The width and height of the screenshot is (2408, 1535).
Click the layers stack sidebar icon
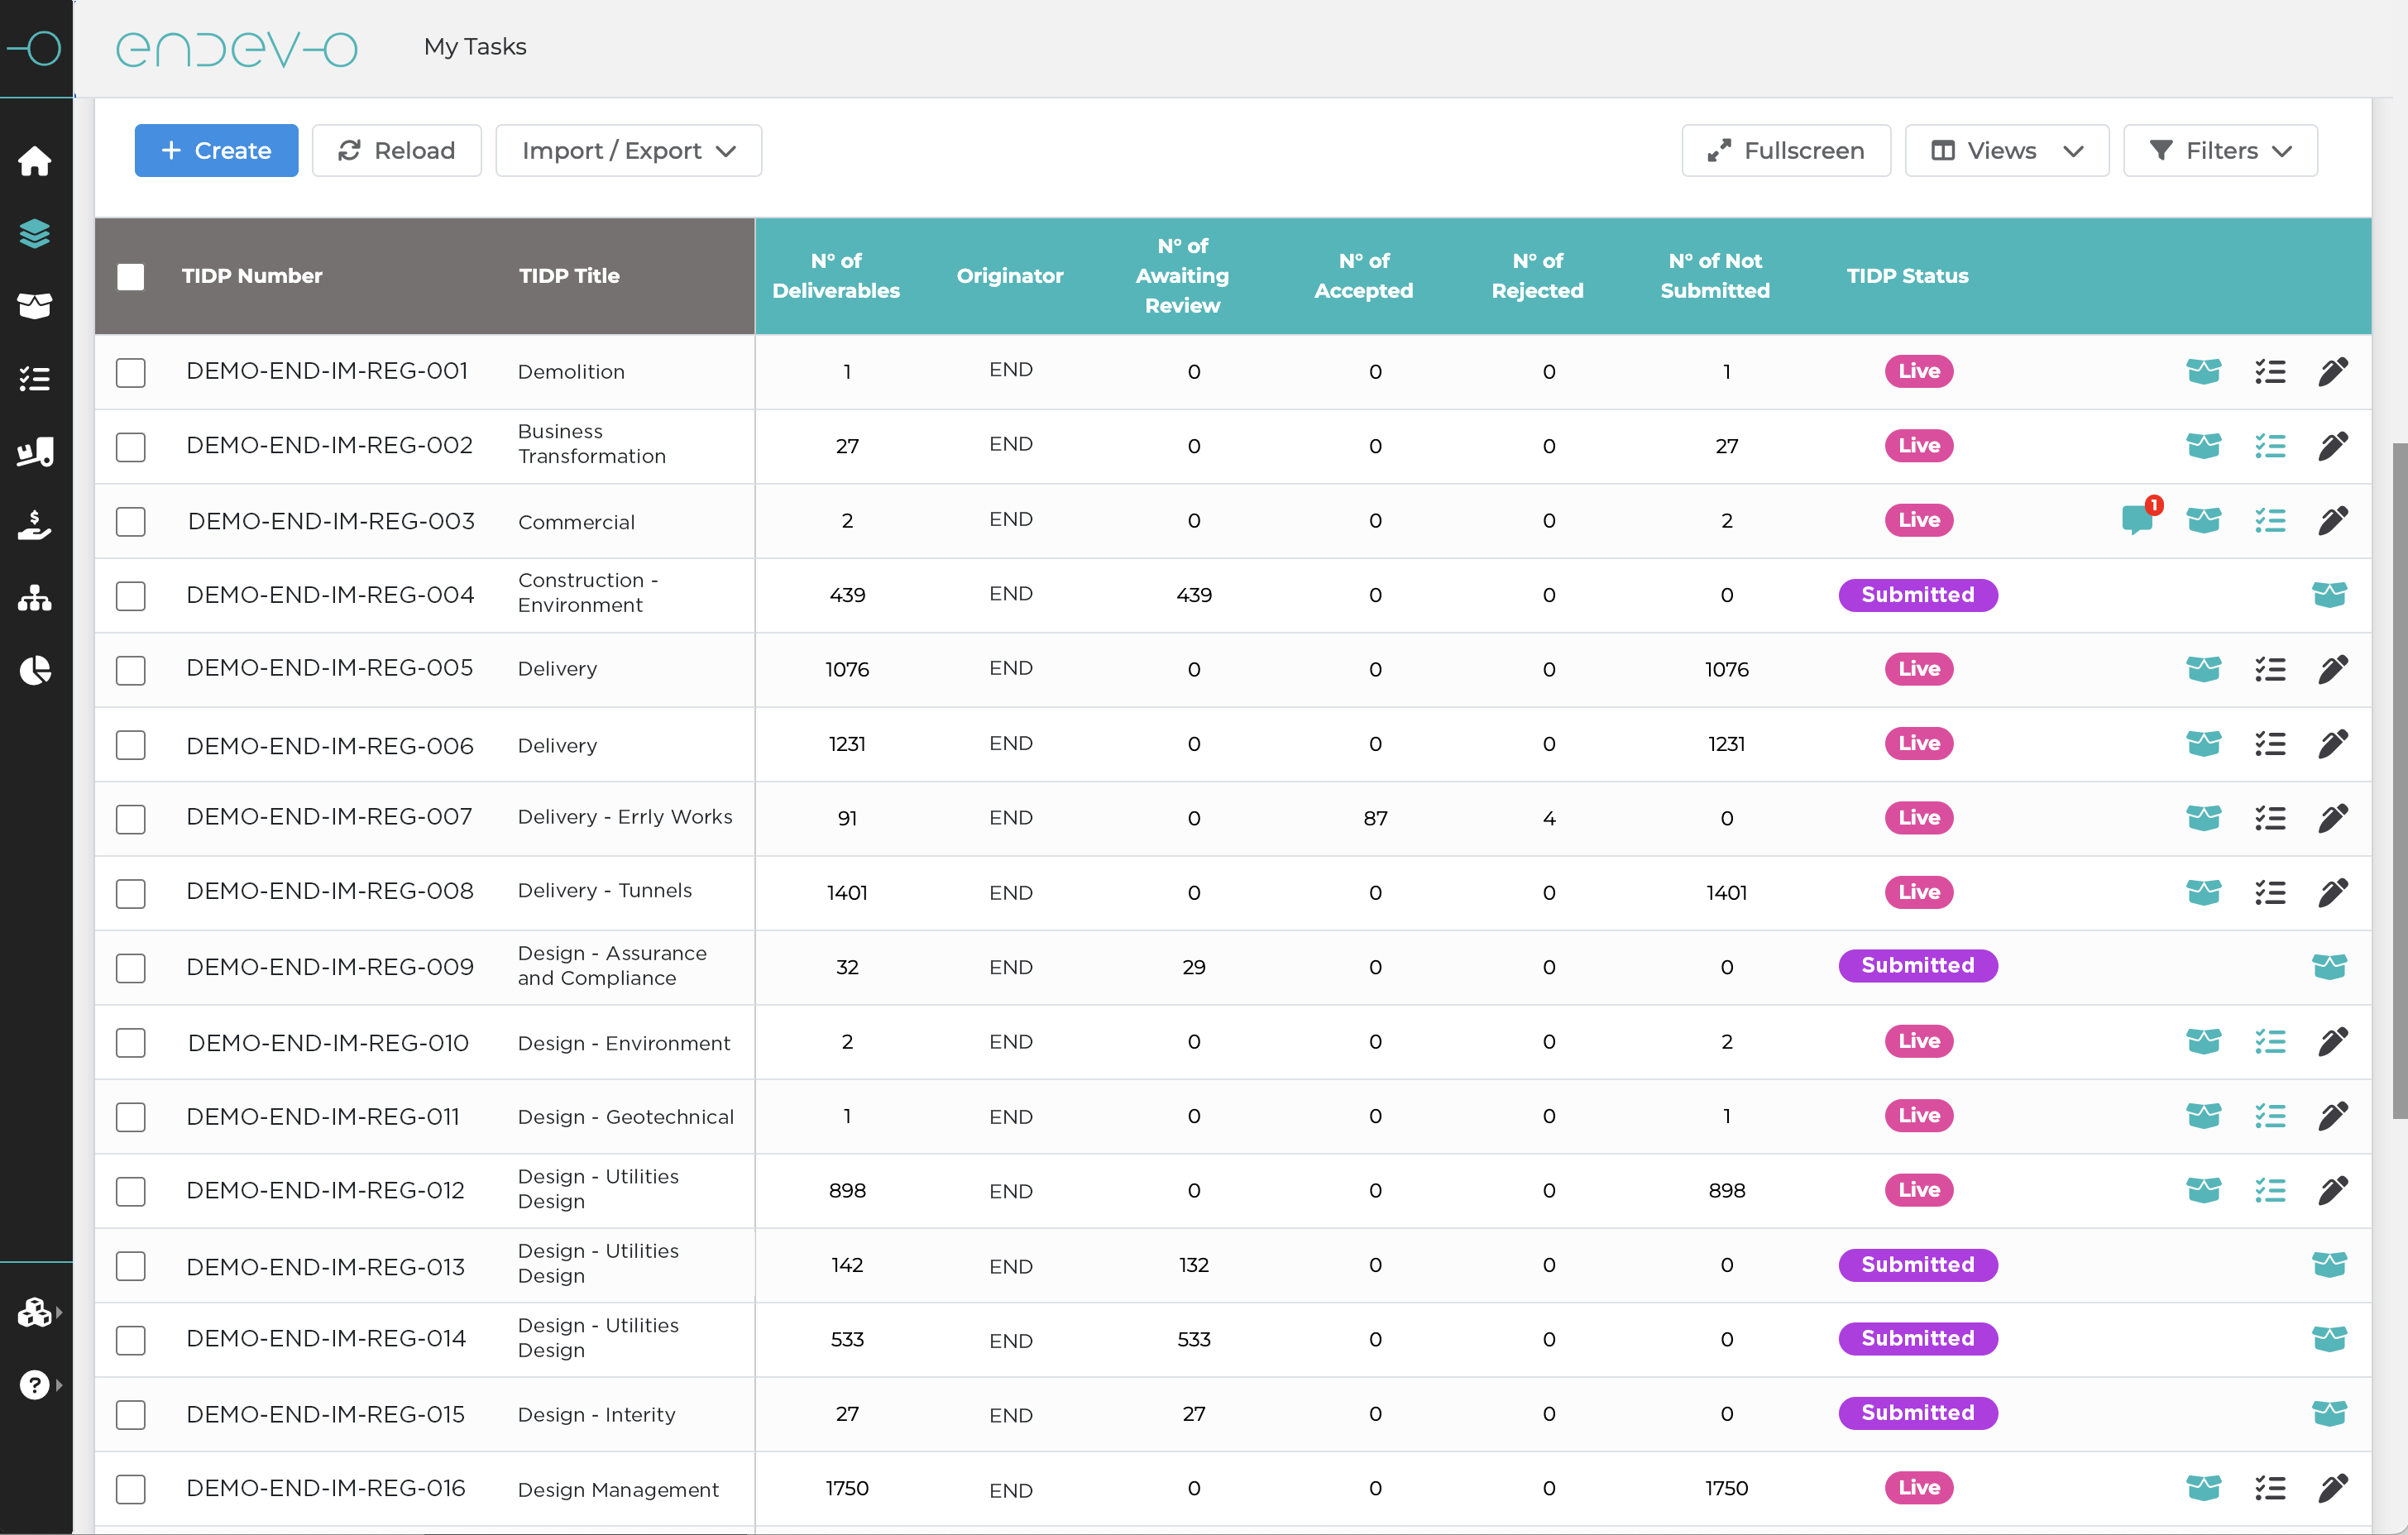coord(35,233)
